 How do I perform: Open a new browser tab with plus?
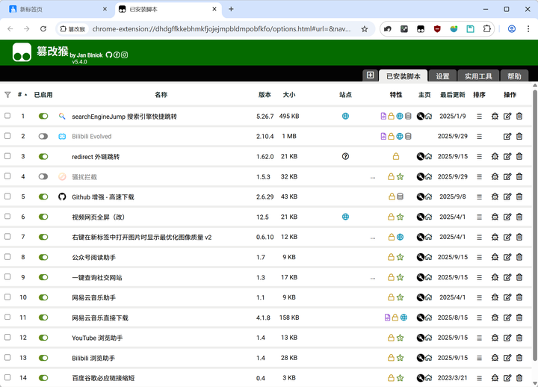coord(231,9)
